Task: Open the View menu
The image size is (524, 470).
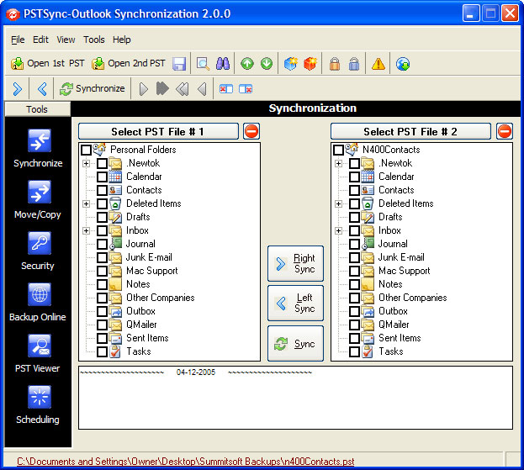Action: [x=66, y=40]
